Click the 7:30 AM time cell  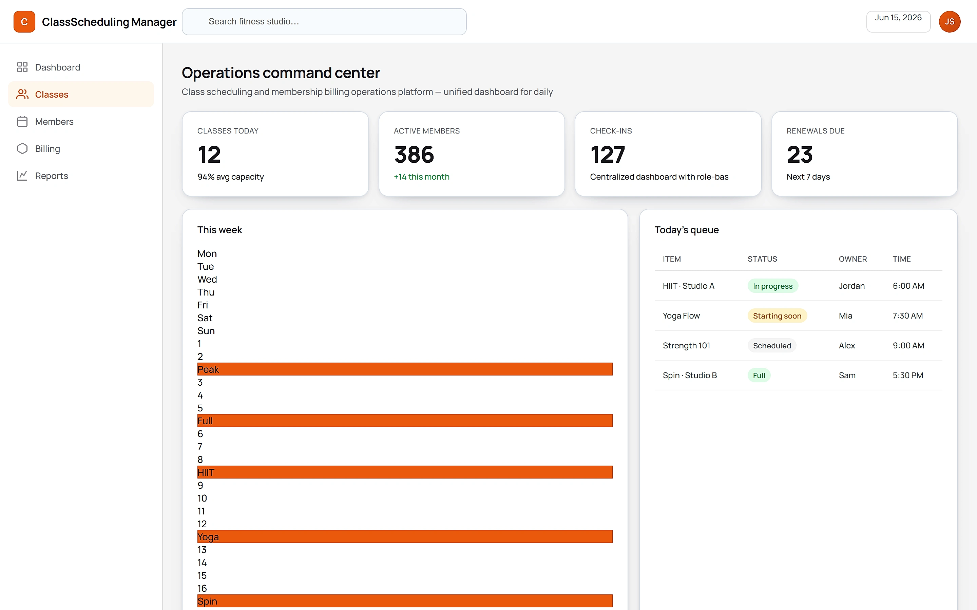[x=907, y=316]
